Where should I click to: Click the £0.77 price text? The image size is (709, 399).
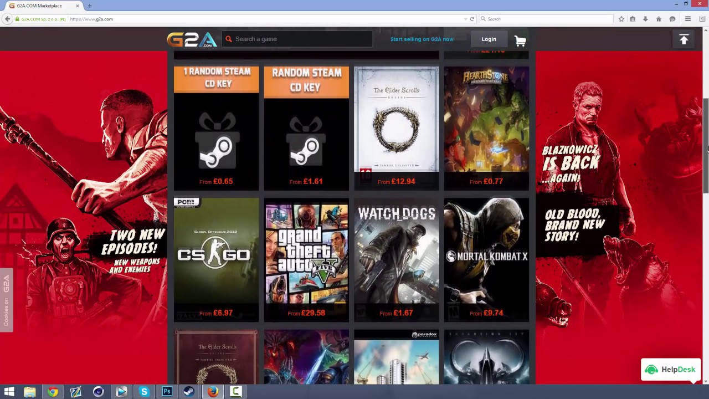pos(493,181)
